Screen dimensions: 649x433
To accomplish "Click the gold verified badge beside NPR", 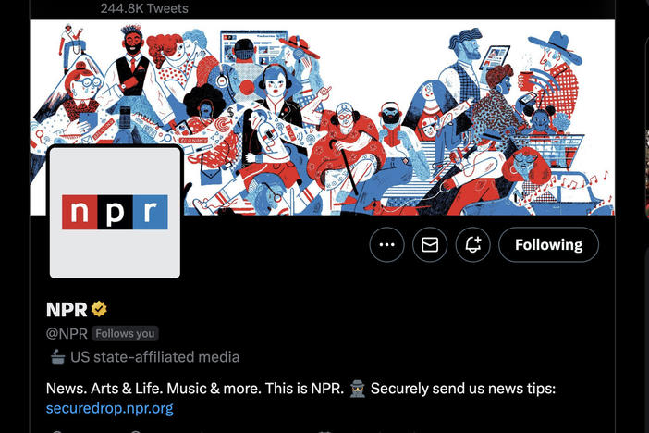I will 99,309.
